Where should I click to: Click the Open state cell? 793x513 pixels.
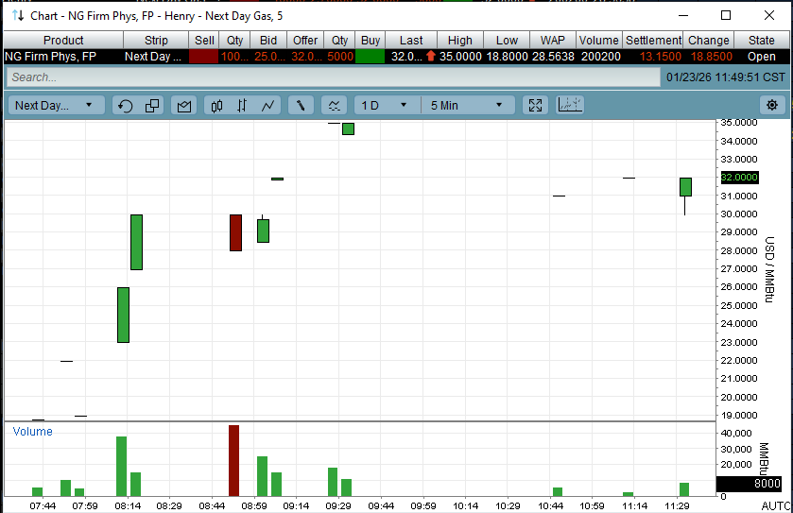tap(761, 56)
